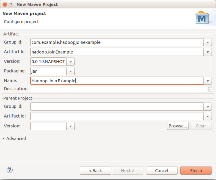Open the Artifact Group Id dropdown arrow
The image size is (216, 180).
coord(208,42)
